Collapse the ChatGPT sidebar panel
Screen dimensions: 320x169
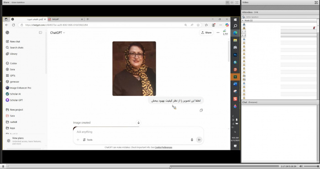click(41, 32)
